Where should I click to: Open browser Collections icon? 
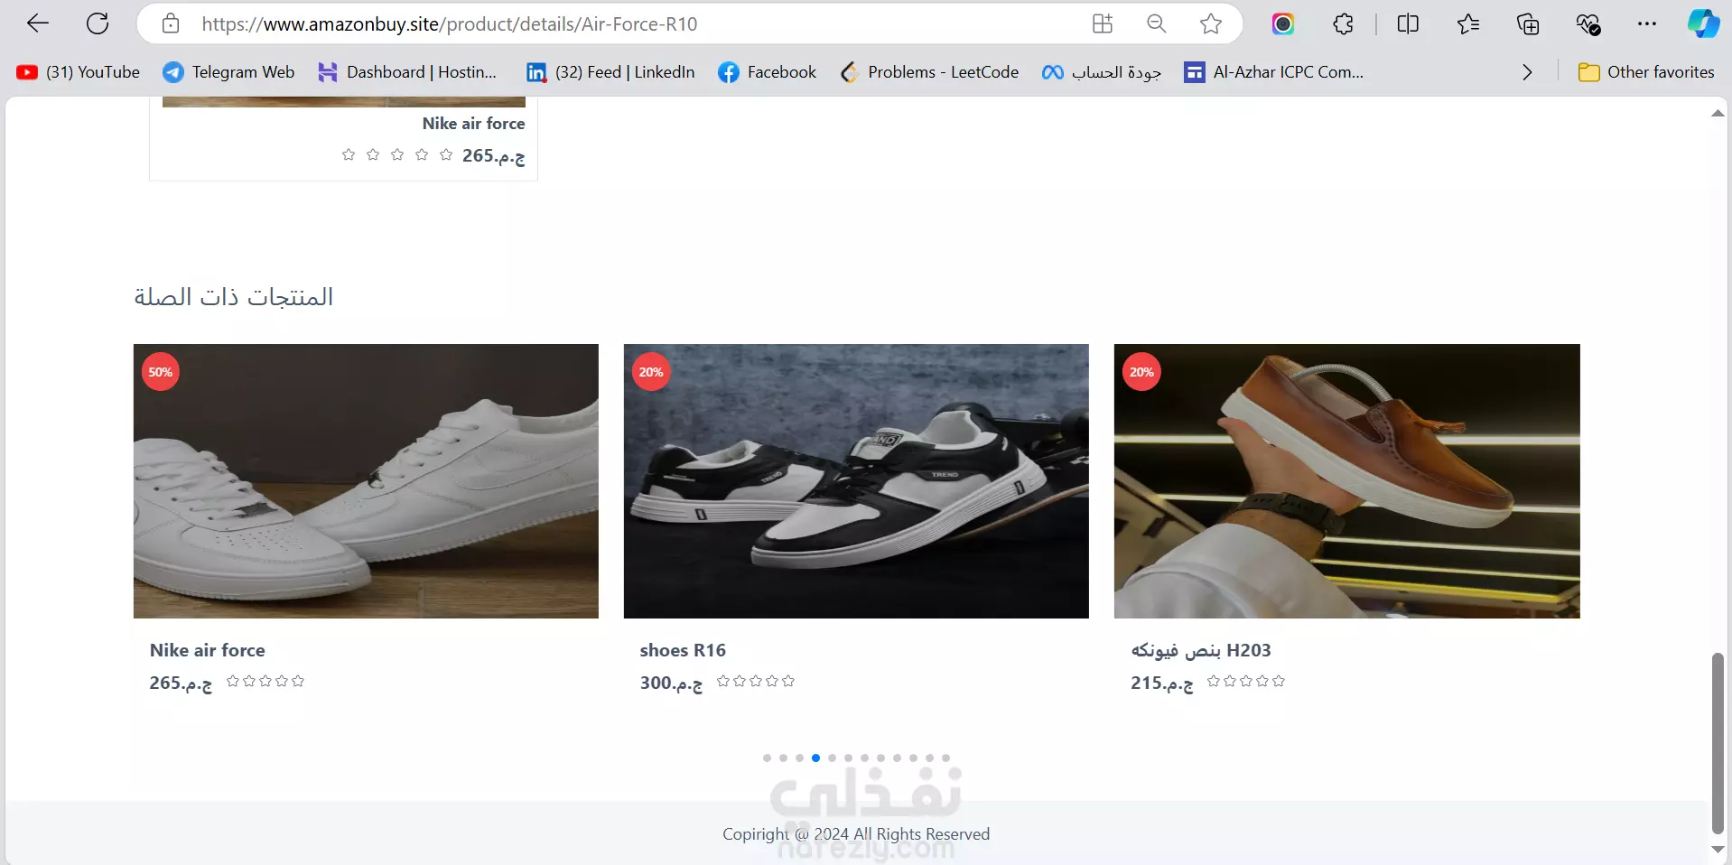[x=1528, y=23]
